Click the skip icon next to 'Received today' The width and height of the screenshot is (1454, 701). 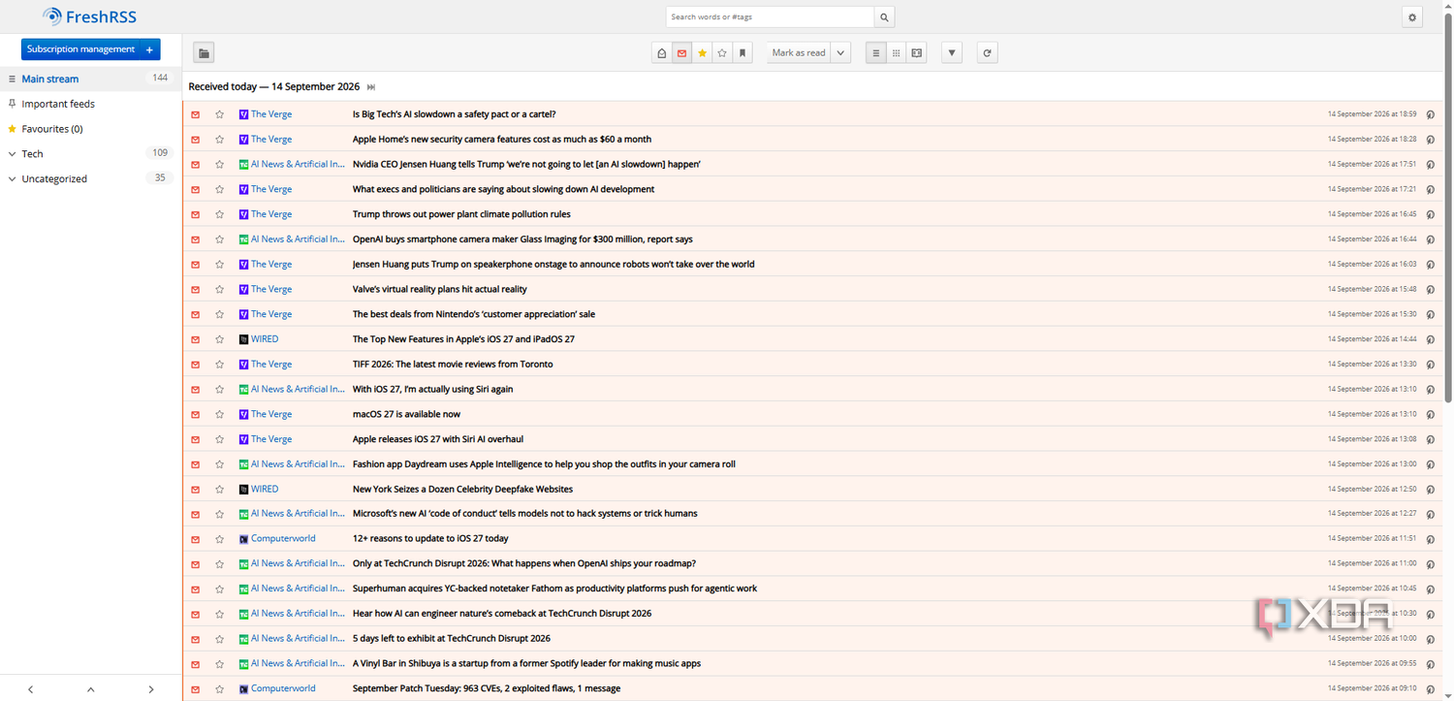pos(371,87)
